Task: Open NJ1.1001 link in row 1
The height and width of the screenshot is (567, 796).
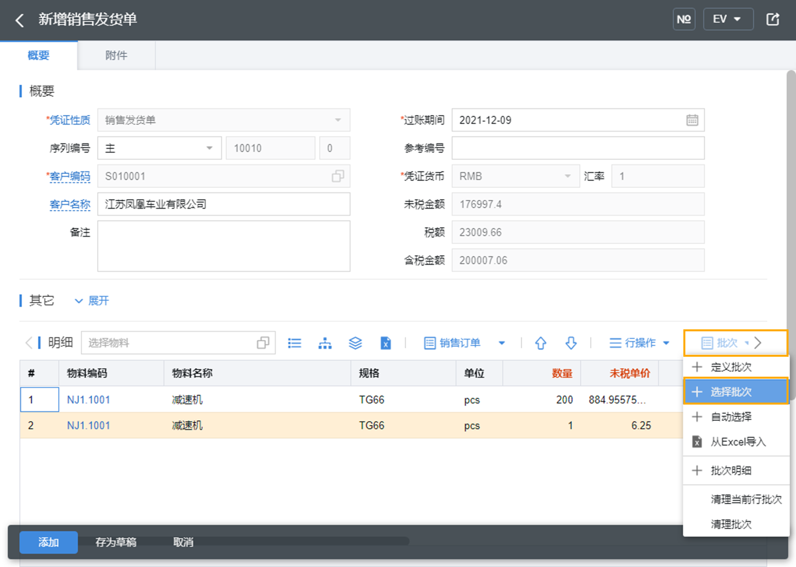Action: point(89,400)
